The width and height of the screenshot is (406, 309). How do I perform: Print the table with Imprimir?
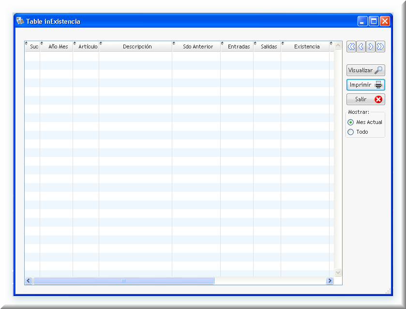(x=366, y=85)
